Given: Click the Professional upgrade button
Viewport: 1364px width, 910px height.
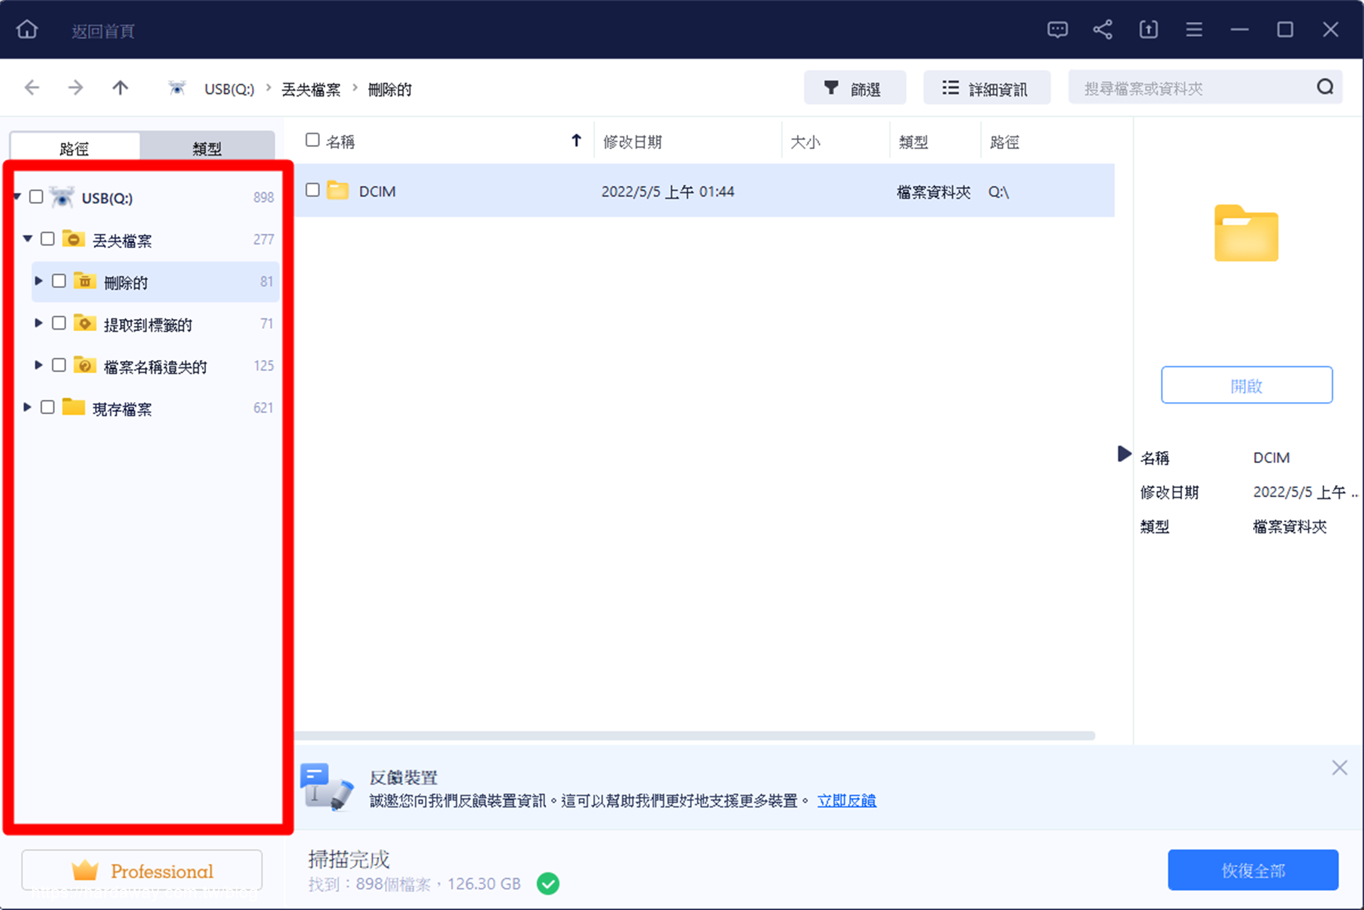Looking at the screenshot, I should [x=142, y=870].
